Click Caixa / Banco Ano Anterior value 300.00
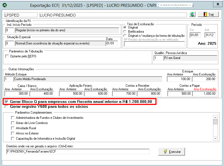223x166 pixels. pos(17,94)
